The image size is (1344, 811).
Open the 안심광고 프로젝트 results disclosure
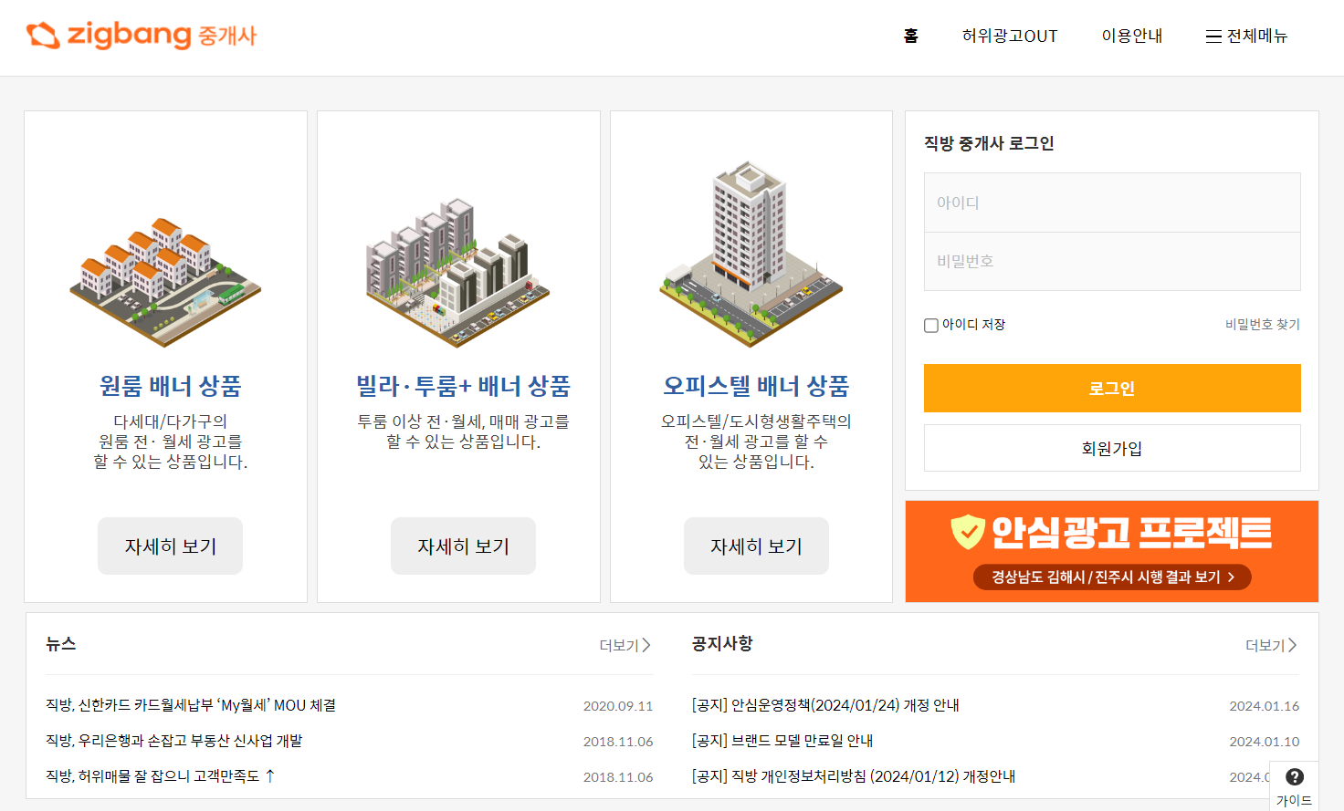tap(1110, 577)
